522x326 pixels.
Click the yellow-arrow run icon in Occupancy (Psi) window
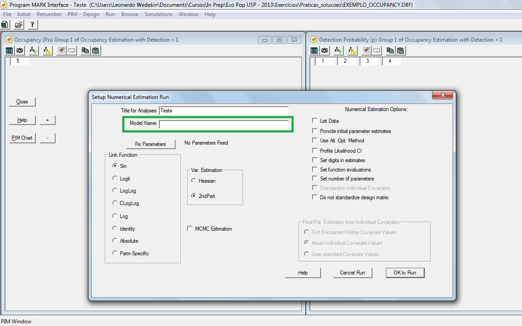47,51
